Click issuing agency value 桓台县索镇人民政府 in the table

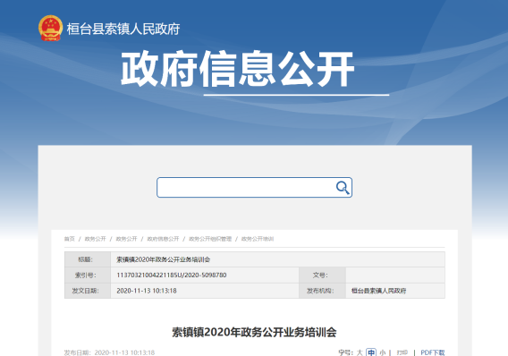click(378, 291)
